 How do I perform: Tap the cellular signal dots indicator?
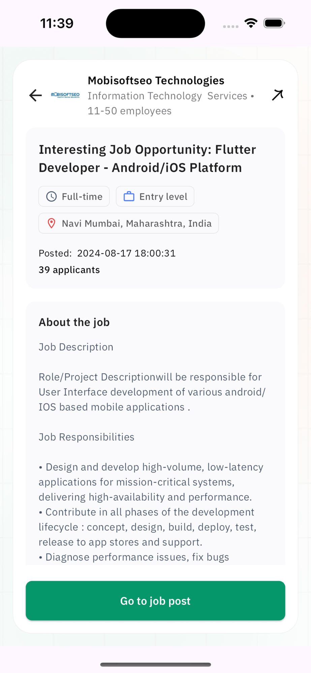tap(230, 26)
